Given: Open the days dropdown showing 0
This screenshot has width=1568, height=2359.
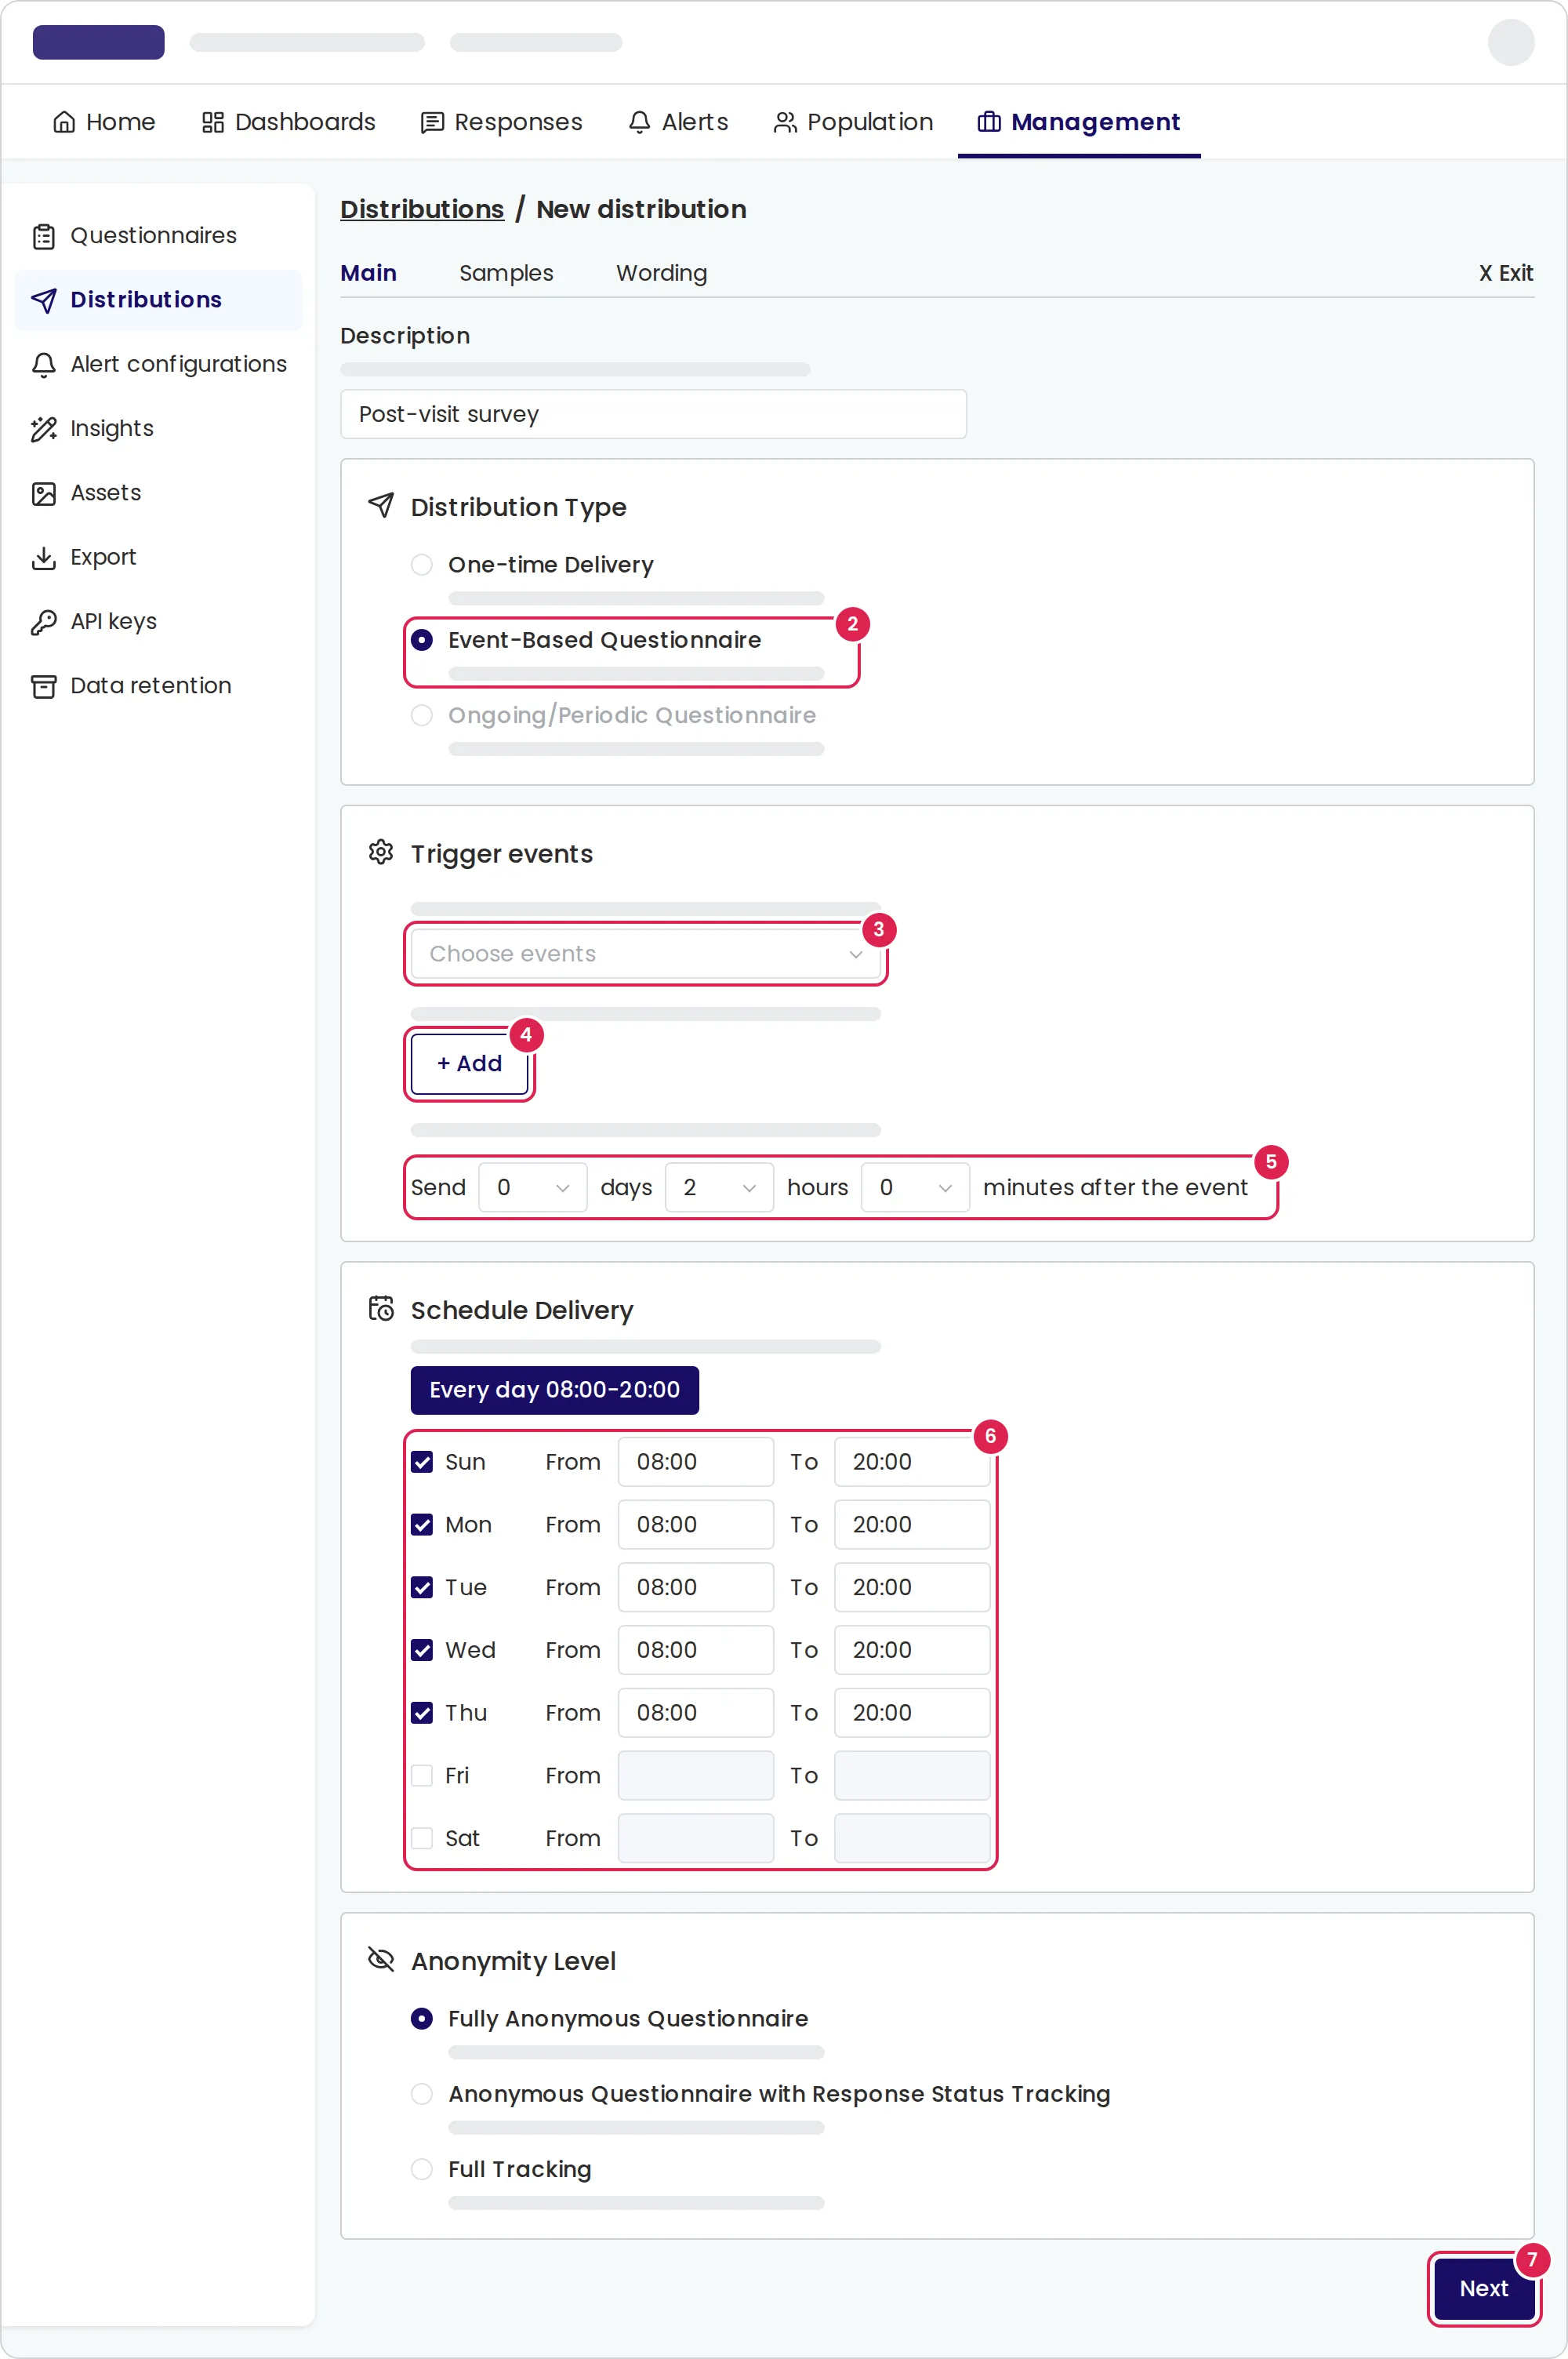Looking at the screenshot, I should click(x=533, y=1188).
